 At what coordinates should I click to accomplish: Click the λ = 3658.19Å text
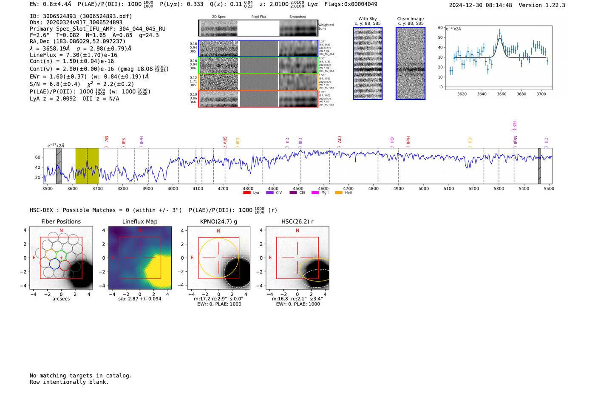point(50,48)
